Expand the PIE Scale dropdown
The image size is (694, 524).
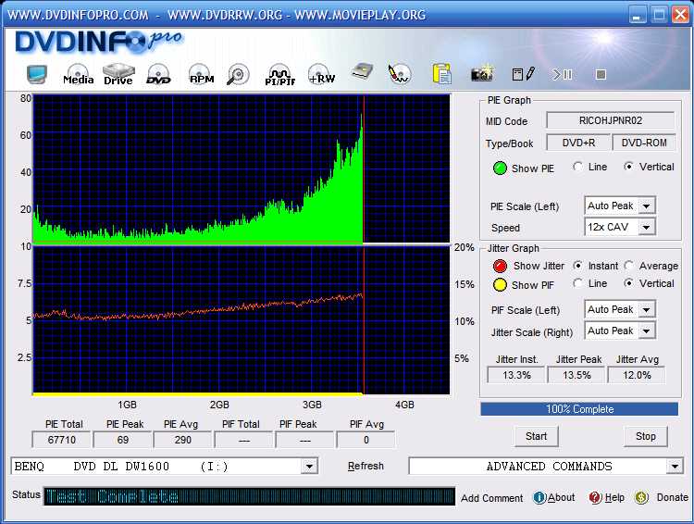pos(647,206)
